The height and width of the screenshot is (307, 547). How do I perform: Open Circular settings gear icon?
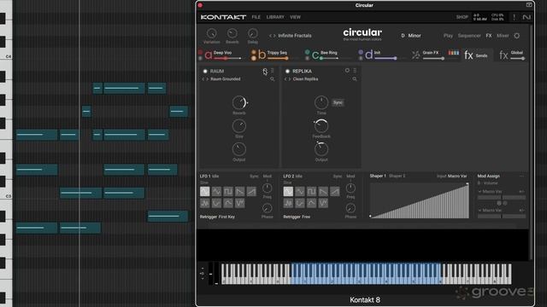pyautogui.click(x=516, y=36)
